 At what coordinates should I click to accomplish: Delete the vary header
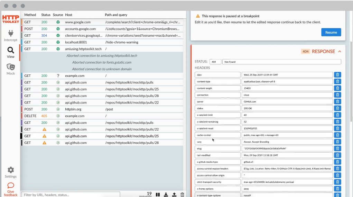337,142
